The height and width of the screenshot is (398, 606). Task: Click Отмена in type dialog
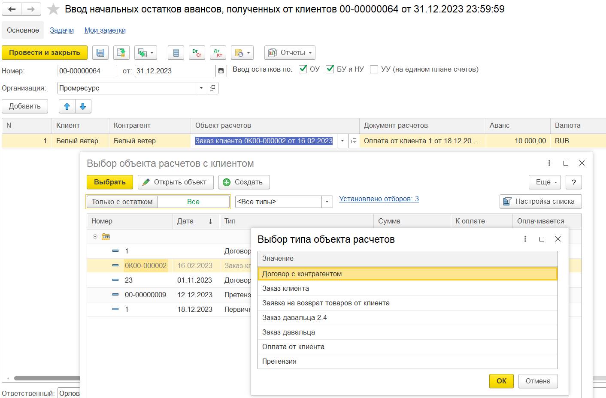(x=538, y=381)
